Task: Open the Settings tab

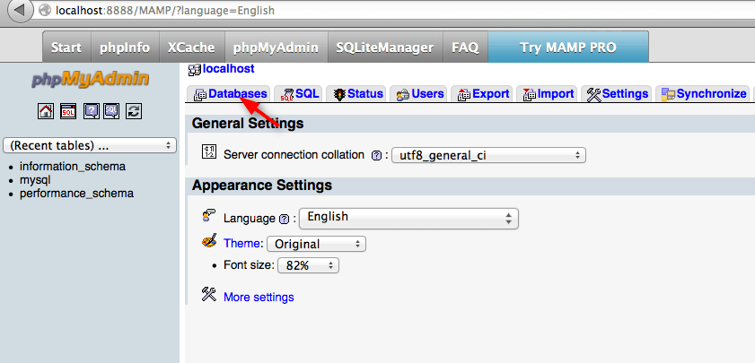Action: pyautogui.click(x=617, y=94)
